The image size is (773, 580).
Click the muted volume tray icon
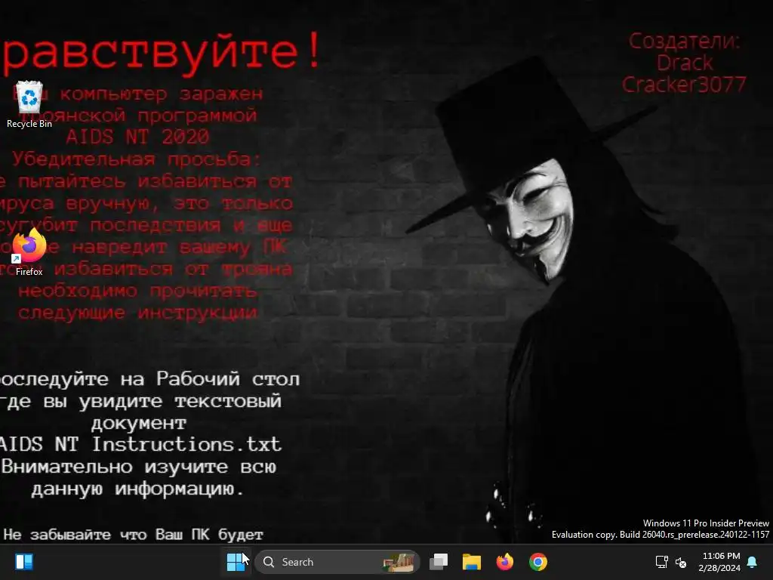click(681, 562)
